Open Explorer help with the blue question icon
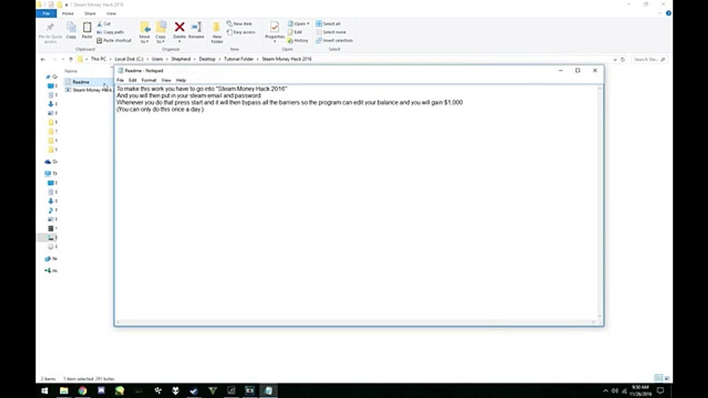Viewport: 708px width, 398px height. pos(669,13)
